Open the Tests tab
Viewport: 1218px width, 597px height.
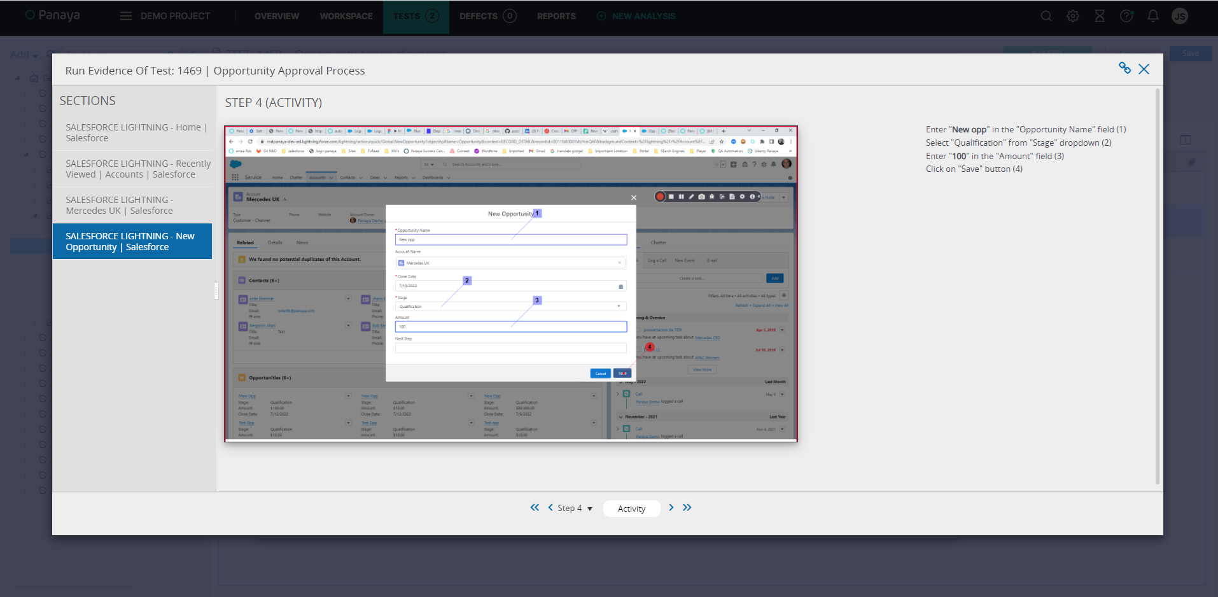click(x=416, y=16)
